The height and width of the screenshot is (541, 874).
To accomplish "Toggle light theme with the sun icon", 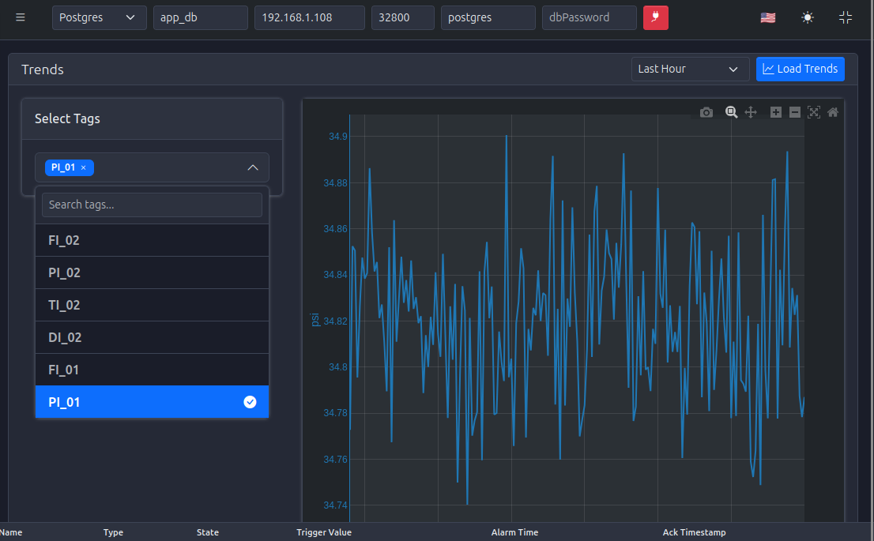I will coord(807,18).
